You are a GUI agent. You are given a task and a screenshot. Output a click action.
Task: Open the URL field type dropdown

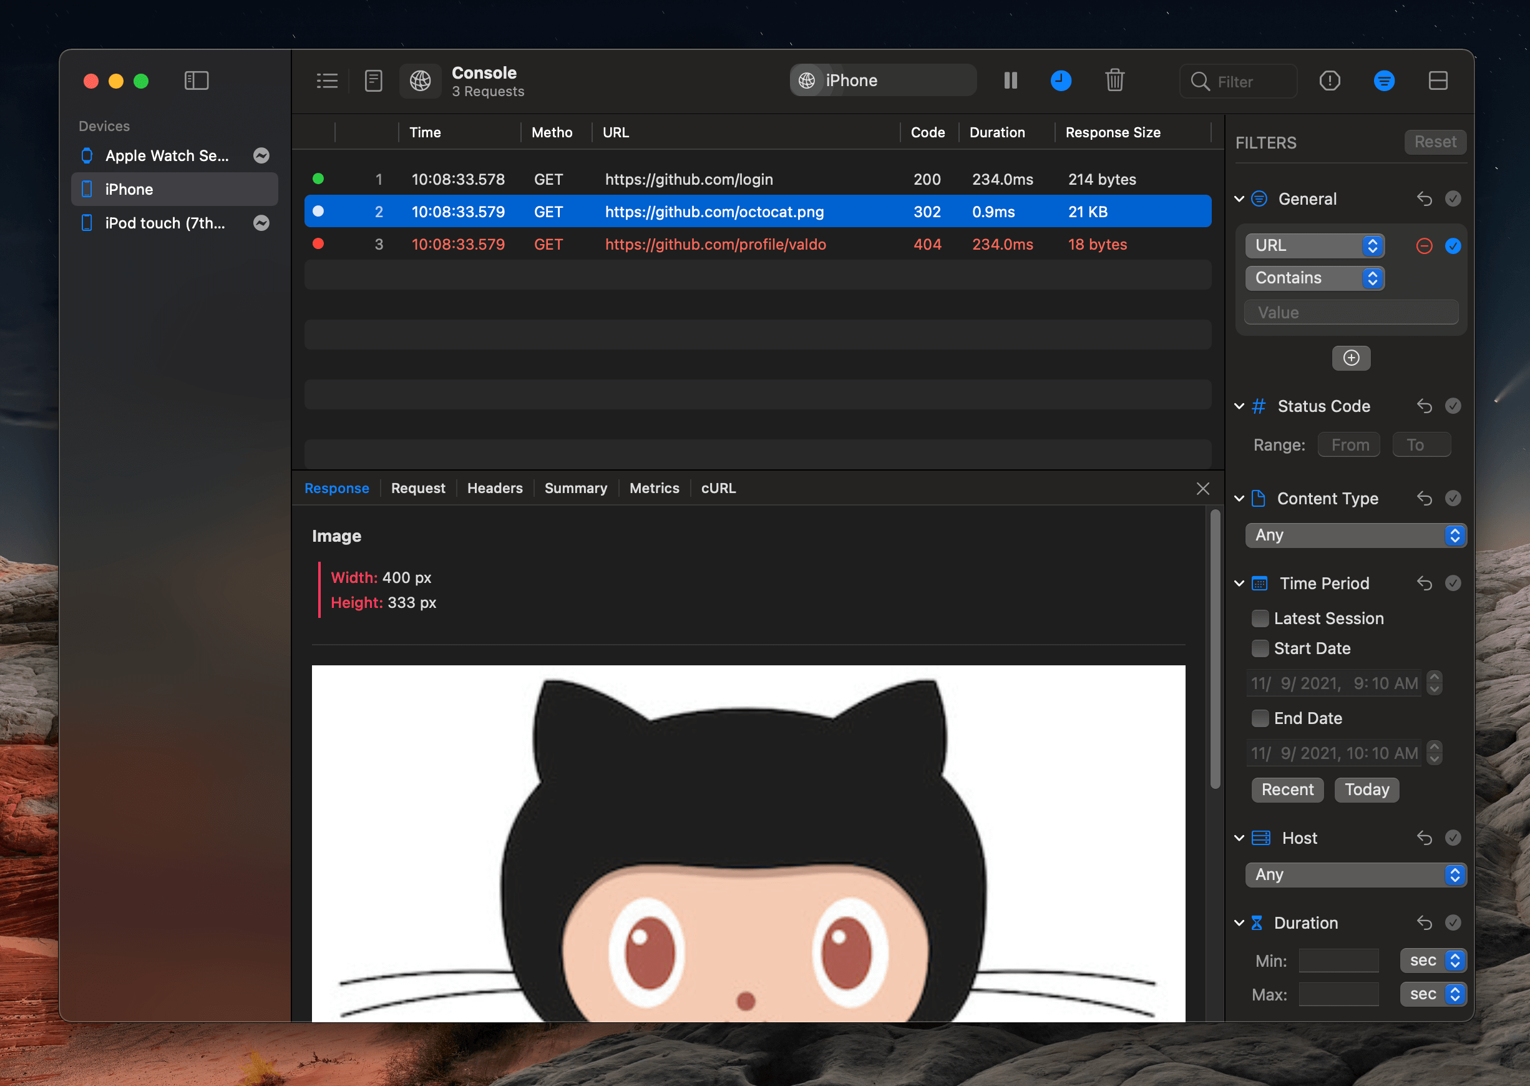click(x=1315, y=246)
